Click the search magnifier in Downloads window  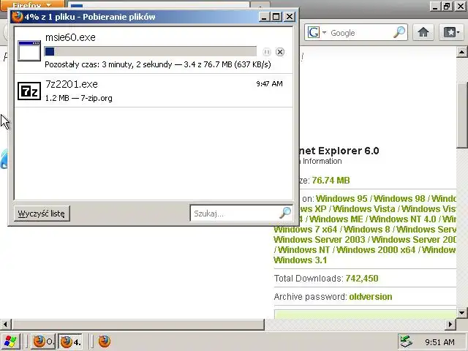pyautogui.click(x=285, y=213)
